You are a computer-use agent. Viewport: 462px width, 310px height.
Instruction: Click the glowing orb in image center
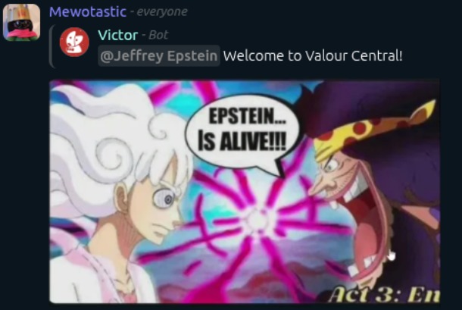point(256,219)
